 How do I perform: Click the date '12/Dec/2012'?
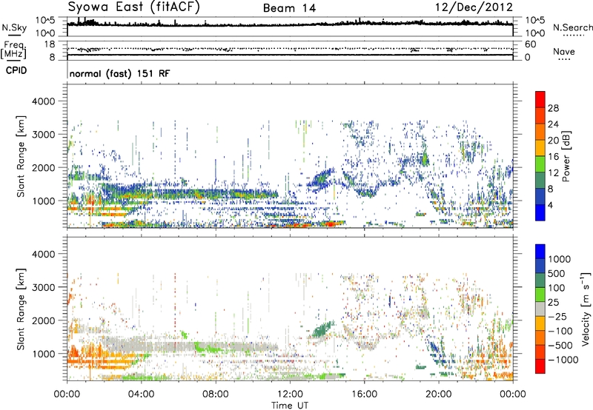474,7
